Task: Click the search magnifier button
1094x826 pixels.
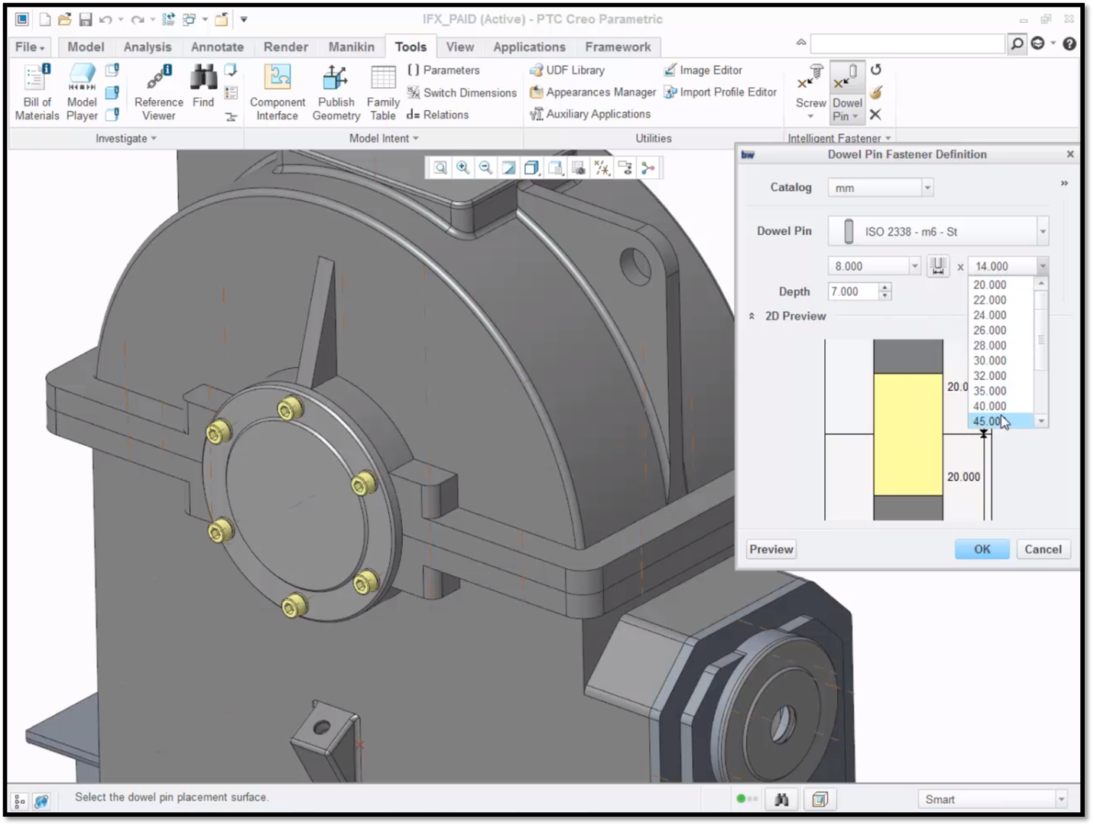Action: [x=1017, y=44]
